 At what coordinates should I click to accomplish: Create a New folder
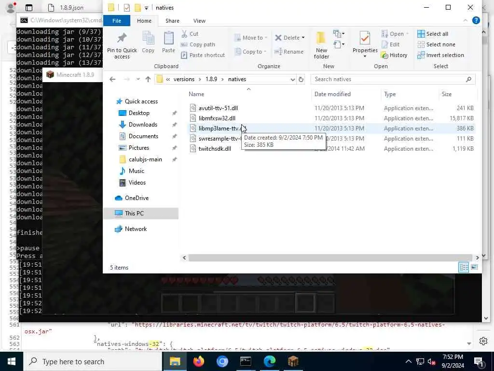coord(321,45)
